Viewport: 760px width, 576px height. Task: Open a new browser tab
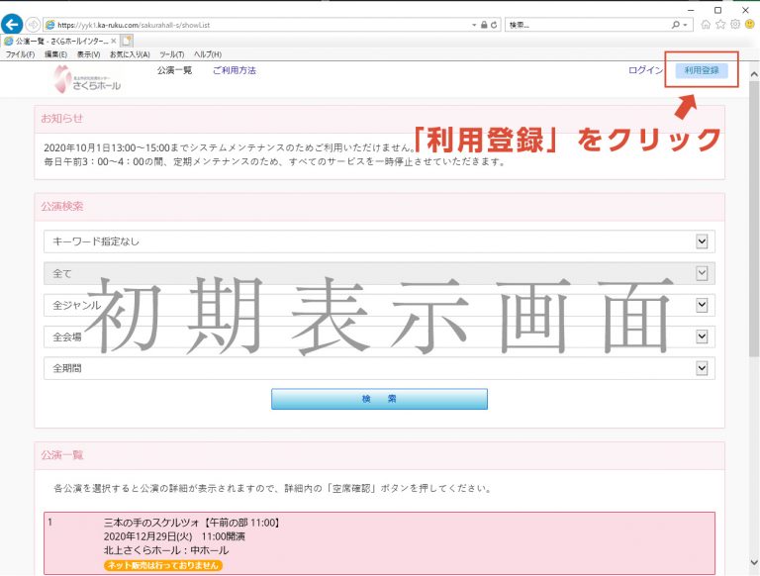[129, 41]
